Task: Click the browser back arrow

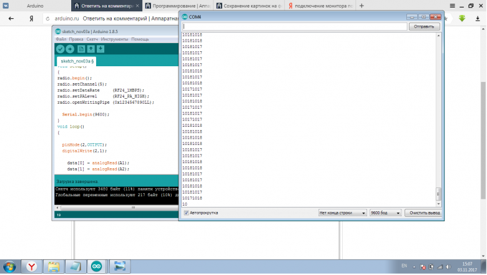Action: (x=11, y=19)
